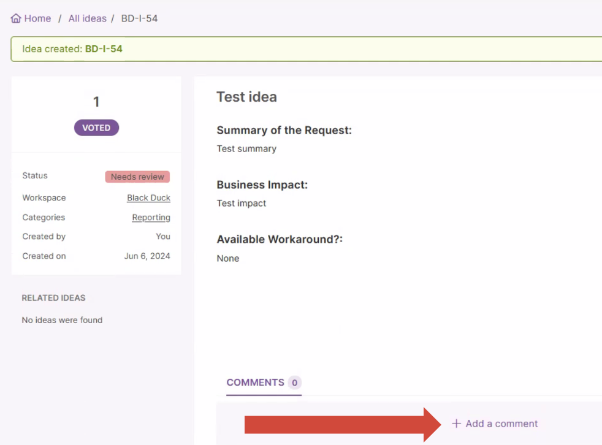Switch to the COMMENTS tab

click(255, 382)
